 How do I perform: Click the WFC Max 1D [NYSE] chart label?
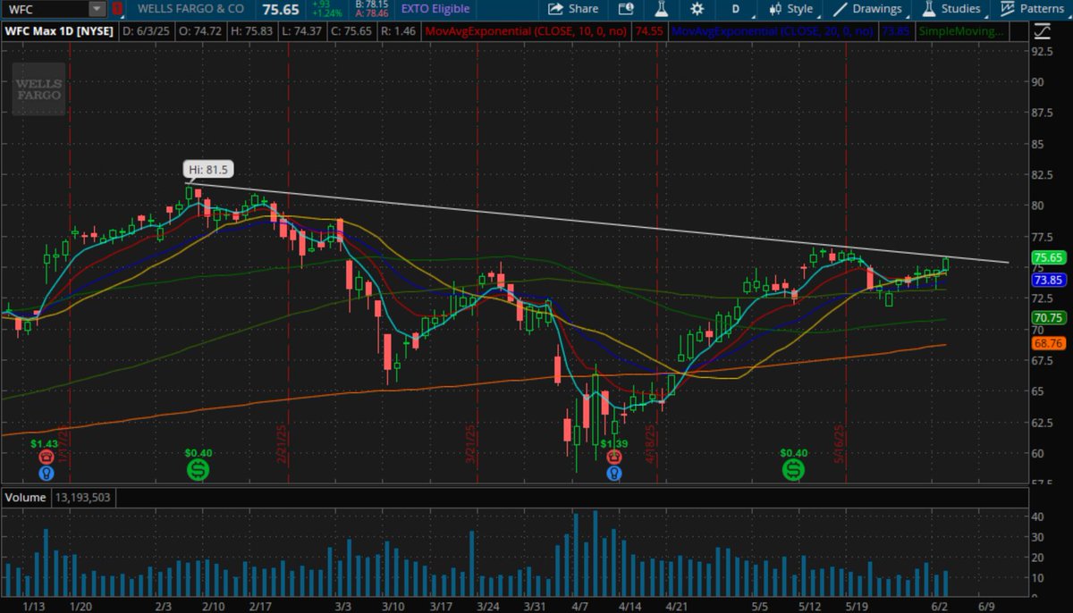coord(60,30)
